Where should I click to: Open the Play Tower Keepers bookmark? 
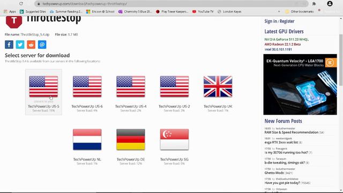(x=172, y=12)
